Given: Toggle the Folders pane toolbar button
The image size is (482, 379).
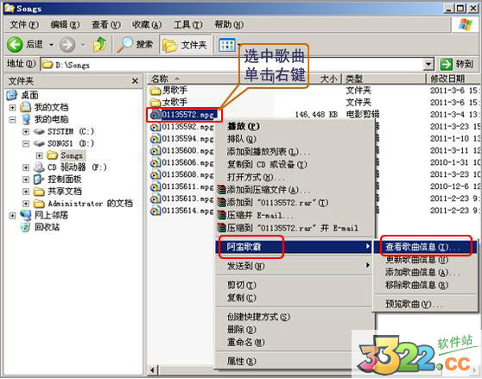Looking at the screenshot, I should [x=185, y=45].
